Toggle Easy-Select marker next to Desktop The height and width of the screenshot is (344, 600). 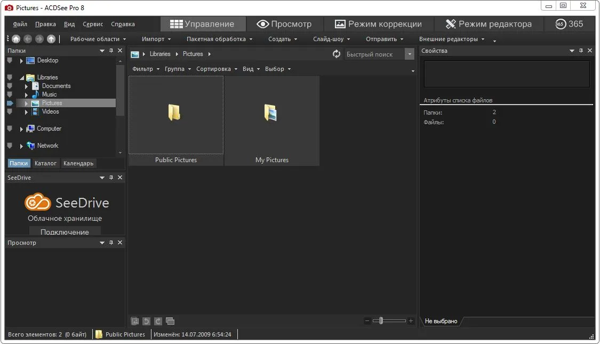tap(10, 60)
